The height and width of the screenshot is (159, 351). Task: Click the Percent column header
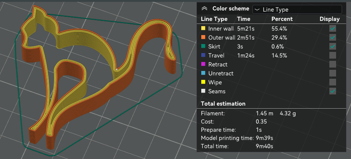282,19
